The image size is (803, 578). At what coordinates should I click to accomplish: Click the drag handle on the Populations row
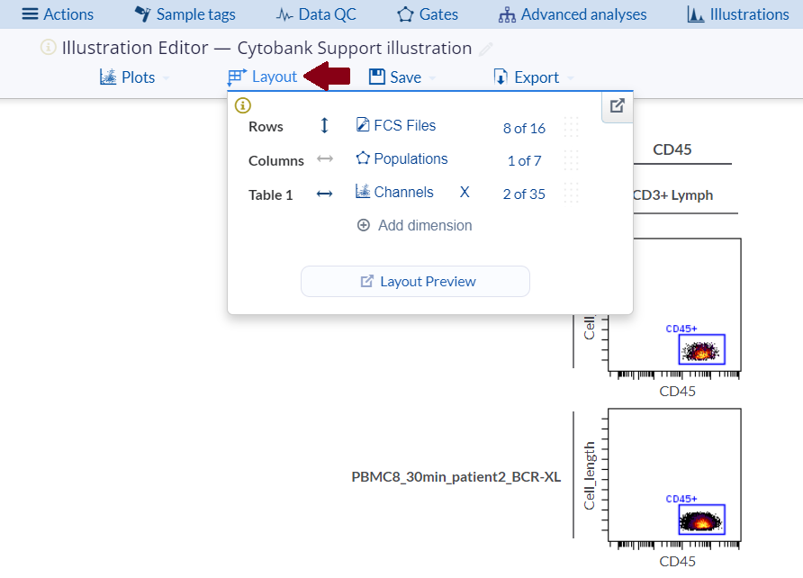[x=571, y=160]
